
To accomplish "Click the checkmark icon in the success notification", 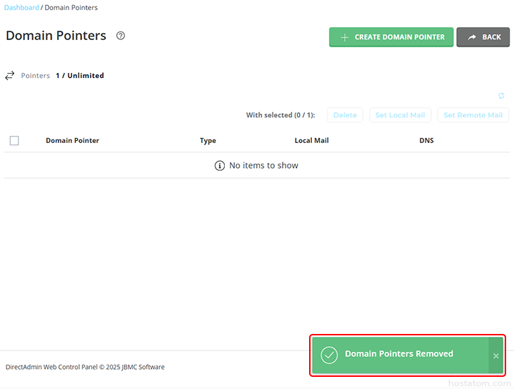I will [x=329, y=355].
